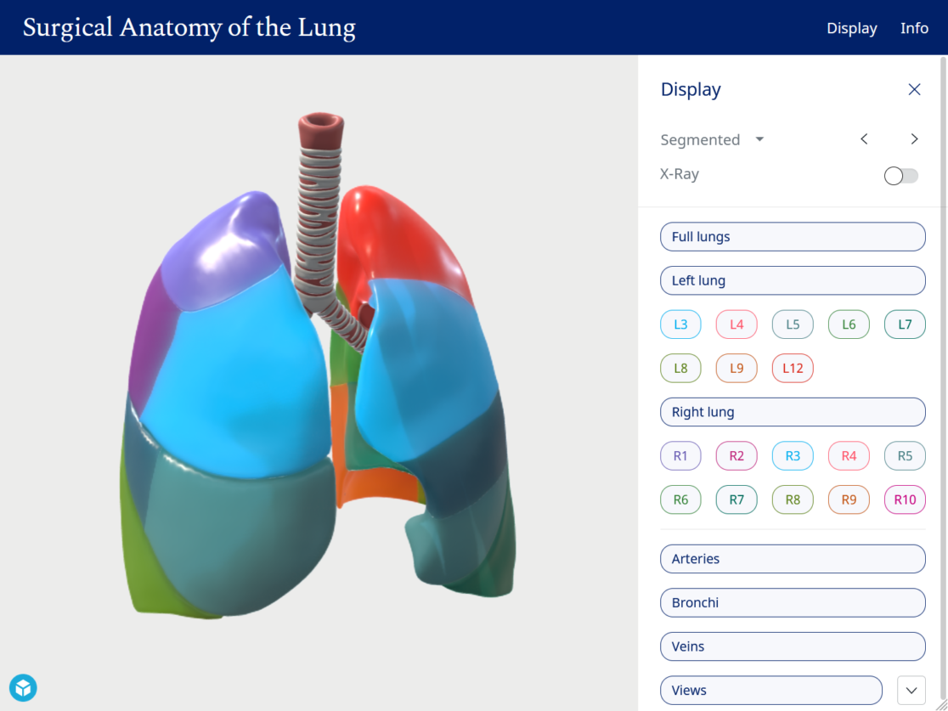Select segment R6 of the right lung
Viewport: 948px width, 711px height.
pyautogui.click(x=680, y=499)
